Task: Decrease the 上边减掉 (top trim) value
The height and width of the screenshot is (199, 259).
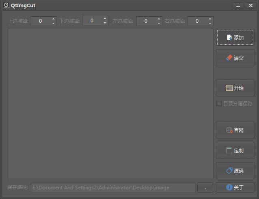Action: pyautogui.click(x=53, y=24)
